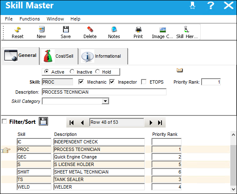The image size is (237, 194).
Task: Click PROCESS TECHNICIAN cell in grid
Action: tap(99, 149)
